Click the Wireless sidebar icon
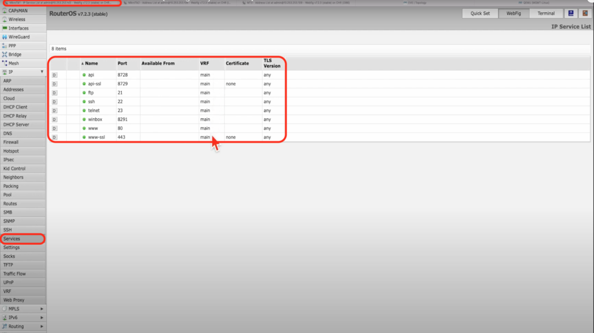 pos(5,19)
